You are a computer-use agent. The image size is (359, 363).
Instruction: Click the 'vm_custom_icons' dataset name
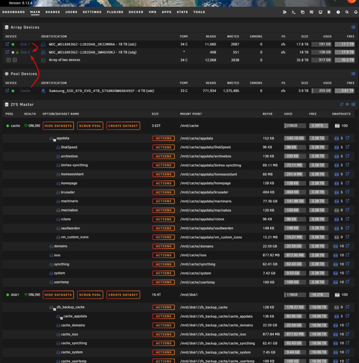[x=75, y=237]
